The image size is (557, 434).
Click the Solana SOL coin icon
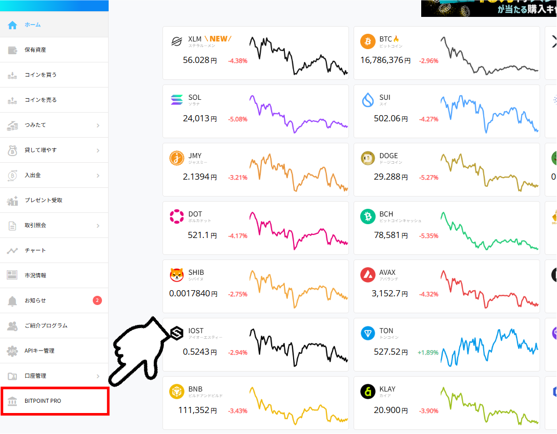pyautogui.click(x=177, y=100)
